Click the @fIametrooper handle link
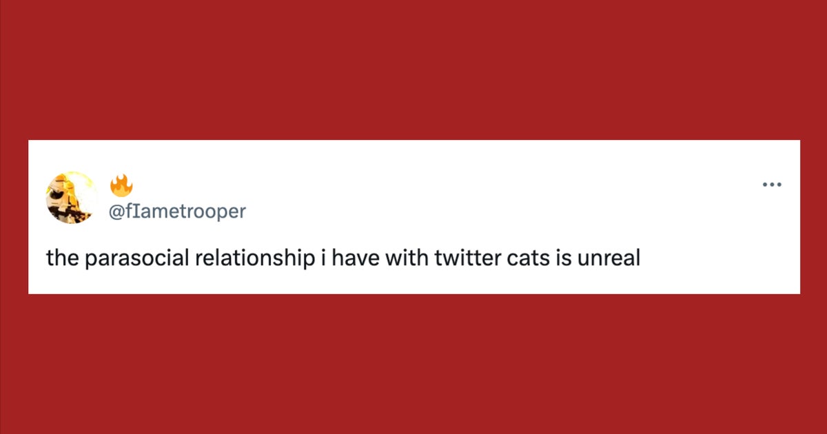Screen dimensions: 827x434 point(178,211)
